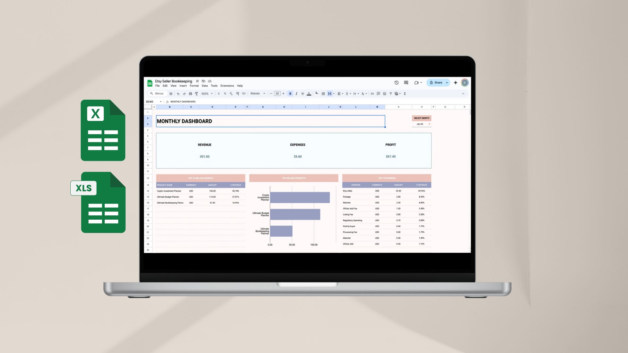Star the Etsy Seller Bookkeeping document
The height and width of the screenshot is (353, 628).
coord(197,81)
